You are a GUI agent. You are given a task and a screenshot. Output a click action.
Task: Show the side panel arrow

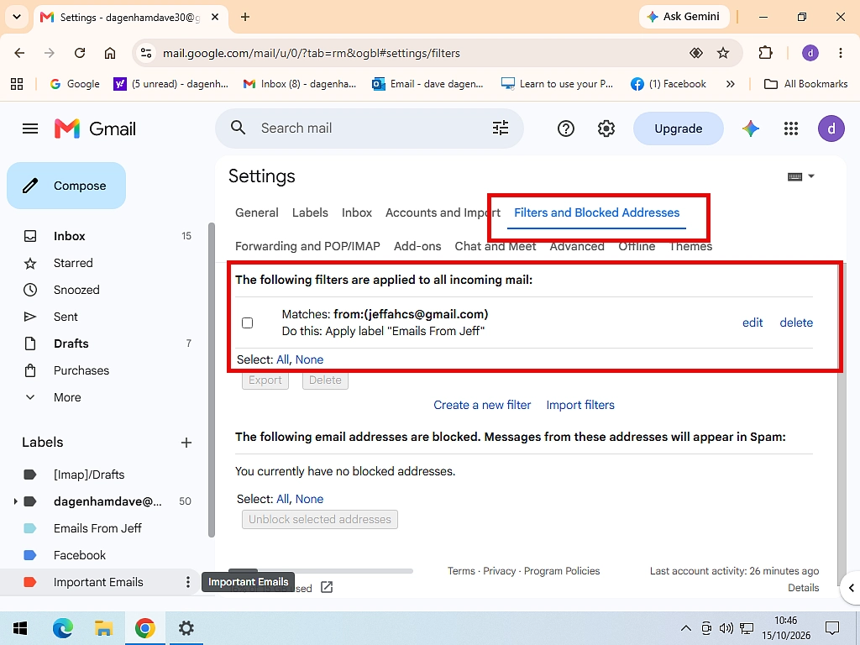[851, 587]
